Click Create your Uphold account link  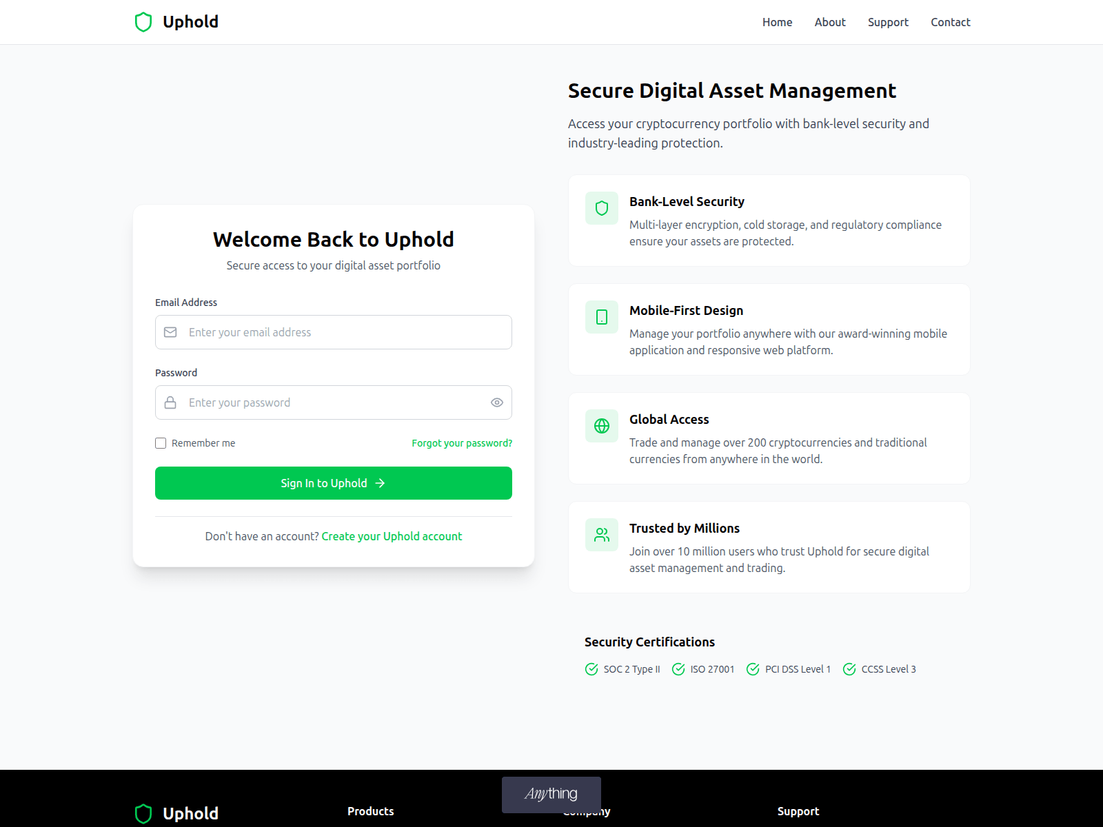[392, 536]
